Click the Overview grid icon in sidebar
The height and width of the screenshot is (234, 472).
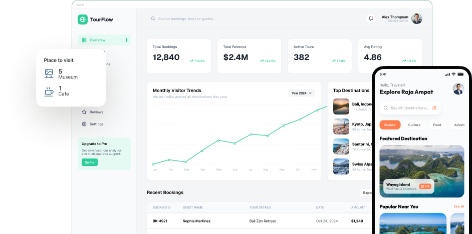coord(84,40)
